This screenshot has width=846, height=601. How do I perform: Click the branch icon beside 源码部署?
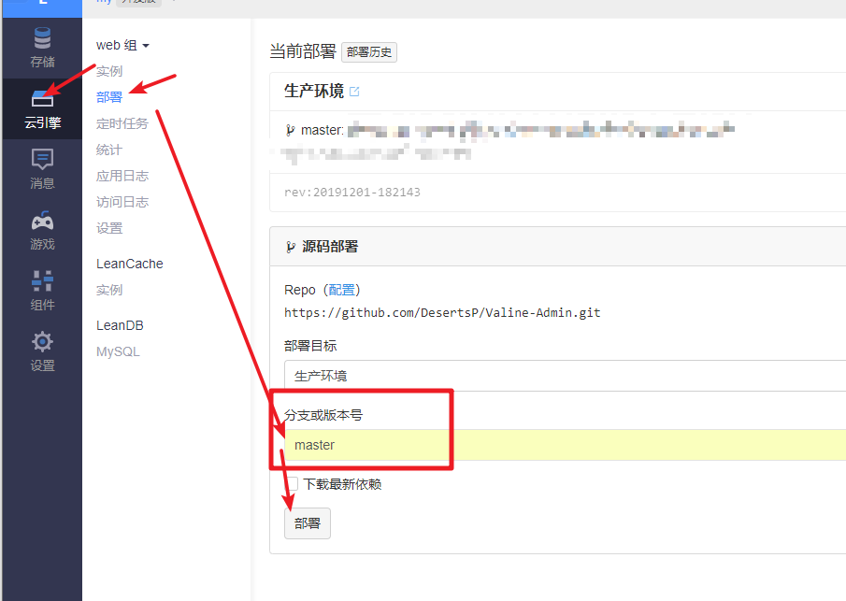(291, 247)
